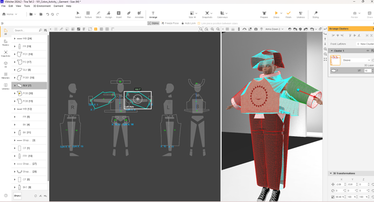This screenshot has width=374, height=202.
Task: Toggle the Gizmo button
Action: point(154,23)
